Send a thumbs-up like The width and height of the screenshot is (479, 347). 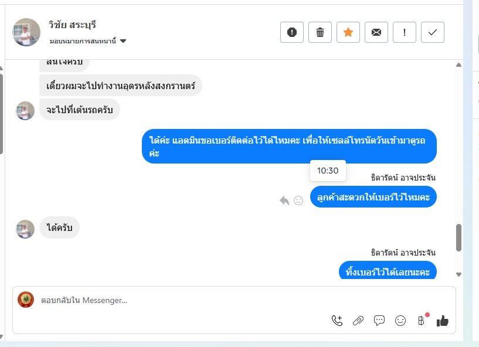pos(443,321)
